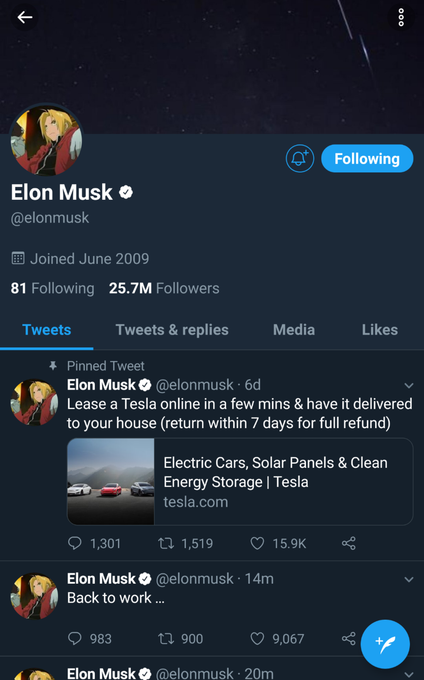The image size is (424, 680).
Task: Share the pinned Tesla lease tweet
Action: tap(349, 544)
